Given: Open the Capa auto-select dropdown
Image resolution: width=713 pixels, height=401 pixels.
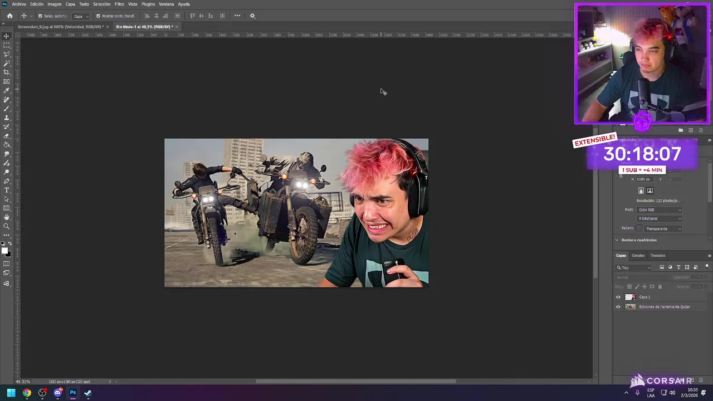Looking at the screenshot, I should point(81,16).
